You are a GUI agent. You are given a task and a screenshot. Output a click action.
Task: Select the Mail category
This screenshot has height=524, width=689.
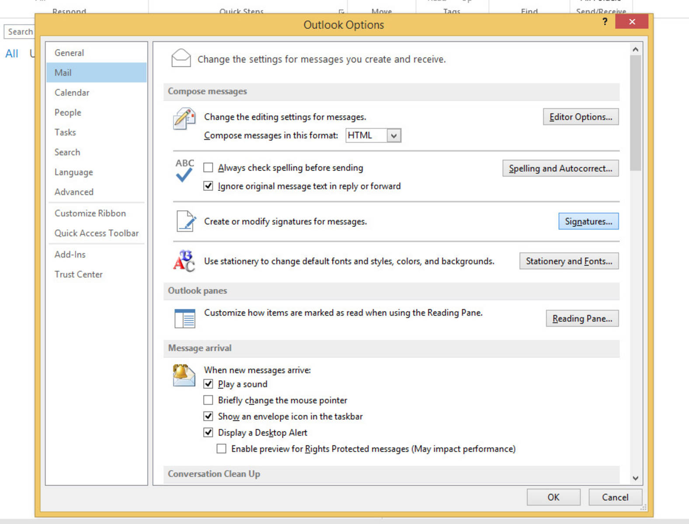pos(97,72)
